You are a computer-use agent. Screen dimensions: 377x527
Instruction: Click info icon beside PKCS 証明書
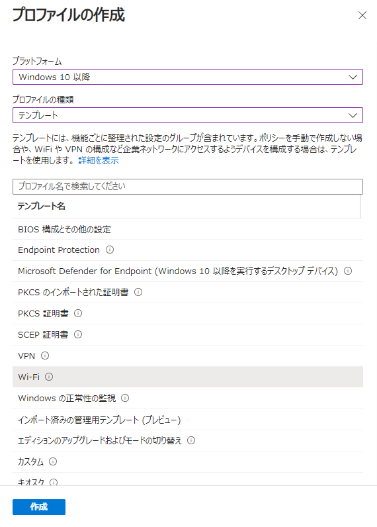pyautogui.click(x=78, y=313)
